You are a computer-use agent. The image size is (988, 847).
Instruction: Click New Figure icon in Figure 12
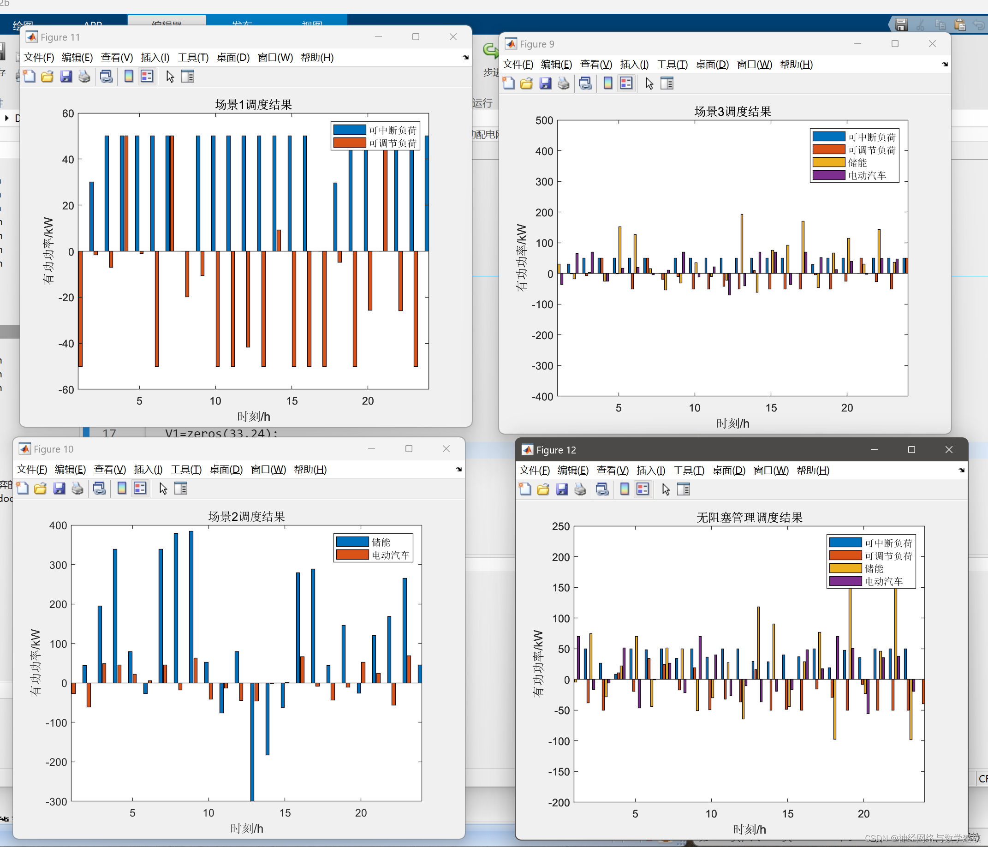click(525, 489)
